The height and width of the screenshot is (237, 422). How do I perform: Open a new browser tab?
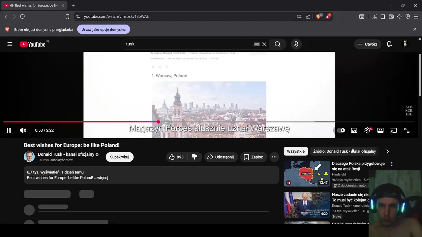[x=73, y=6]
